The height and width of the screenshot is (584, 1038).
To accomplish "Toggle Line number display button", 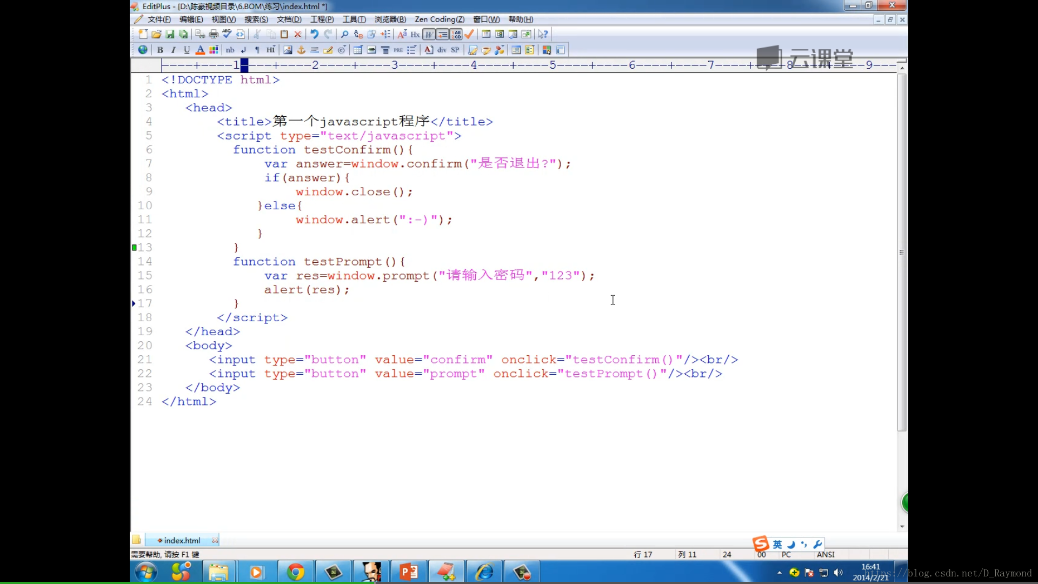I will tap(456, 34).
